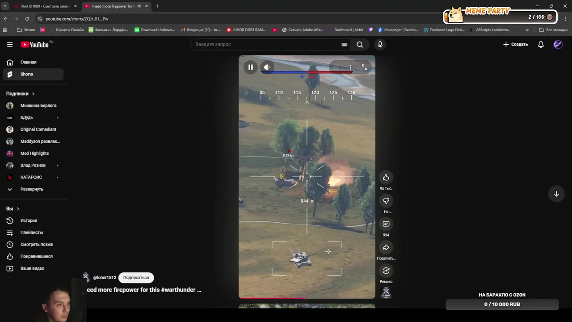Enter fullscreen on the Shorts player
This screenshot has height=322, width=572.
[365, 67]
